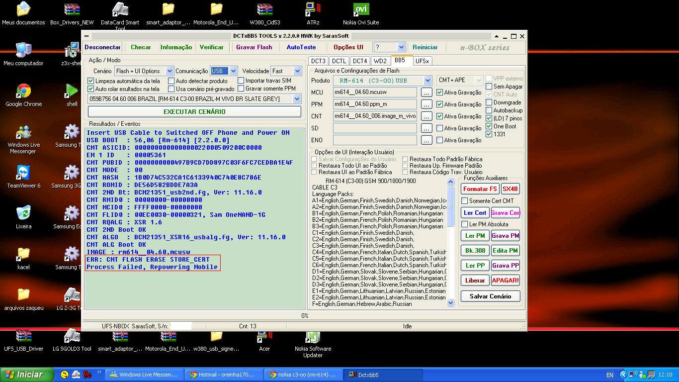Screen dimensions: 679x382
Task: Toggle One Boot checkbox
Action: coord(489,126)
